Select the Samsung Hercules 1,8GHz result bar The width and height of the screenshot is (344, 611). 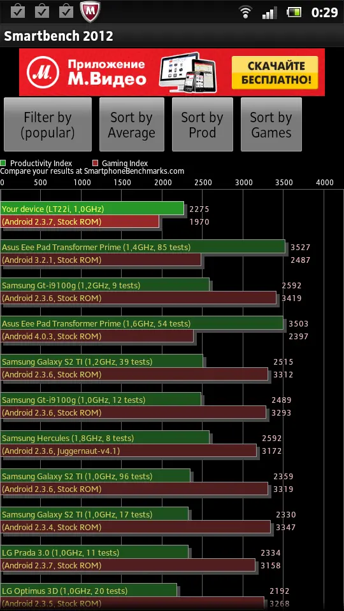(x=105, y=438)
